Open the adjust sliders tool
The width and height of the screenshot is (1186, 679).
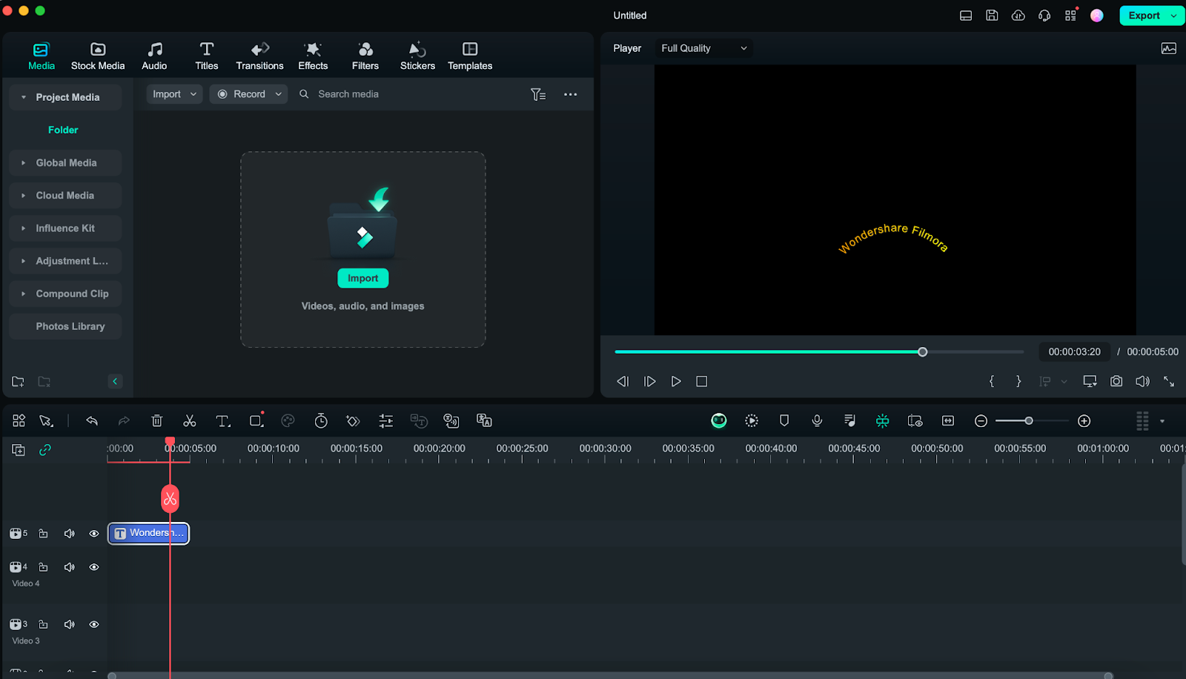[x=386, y=421]
